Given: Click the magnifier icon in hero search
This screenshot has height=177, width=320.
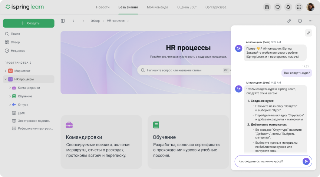Looking at the screenshot, I should pyautogui.click(x=143, y=70).
